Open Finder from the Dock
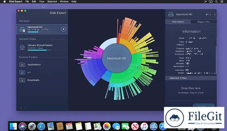The height and width of the screenshot is (131, 227). coord(13,126)
